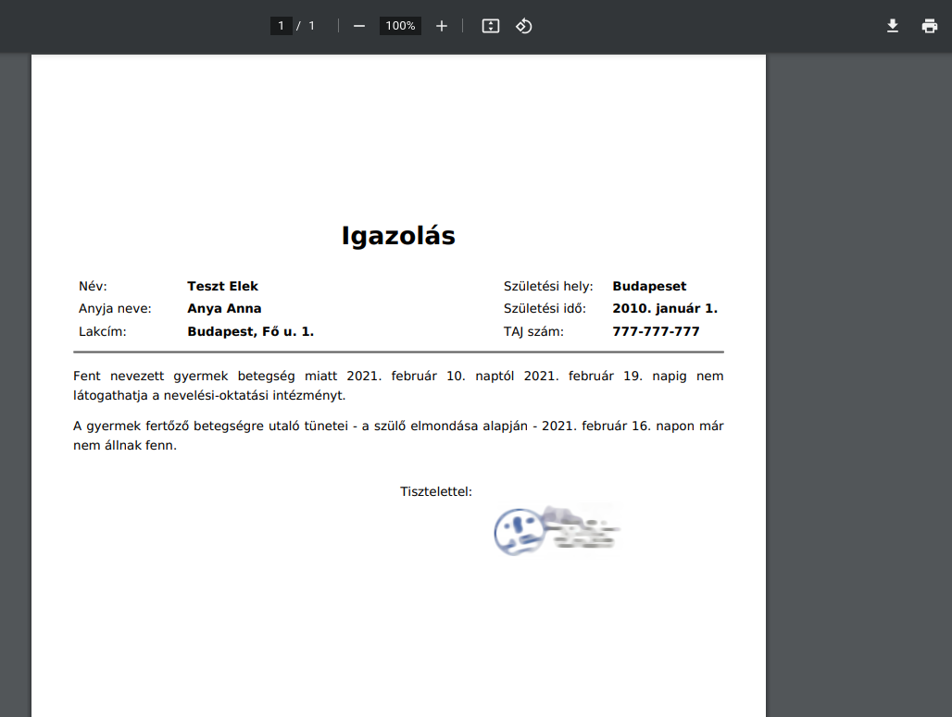Click the mother's name Anya Anna
The height and width of the screenshot is (717, 952).
(x=224, y=309)
